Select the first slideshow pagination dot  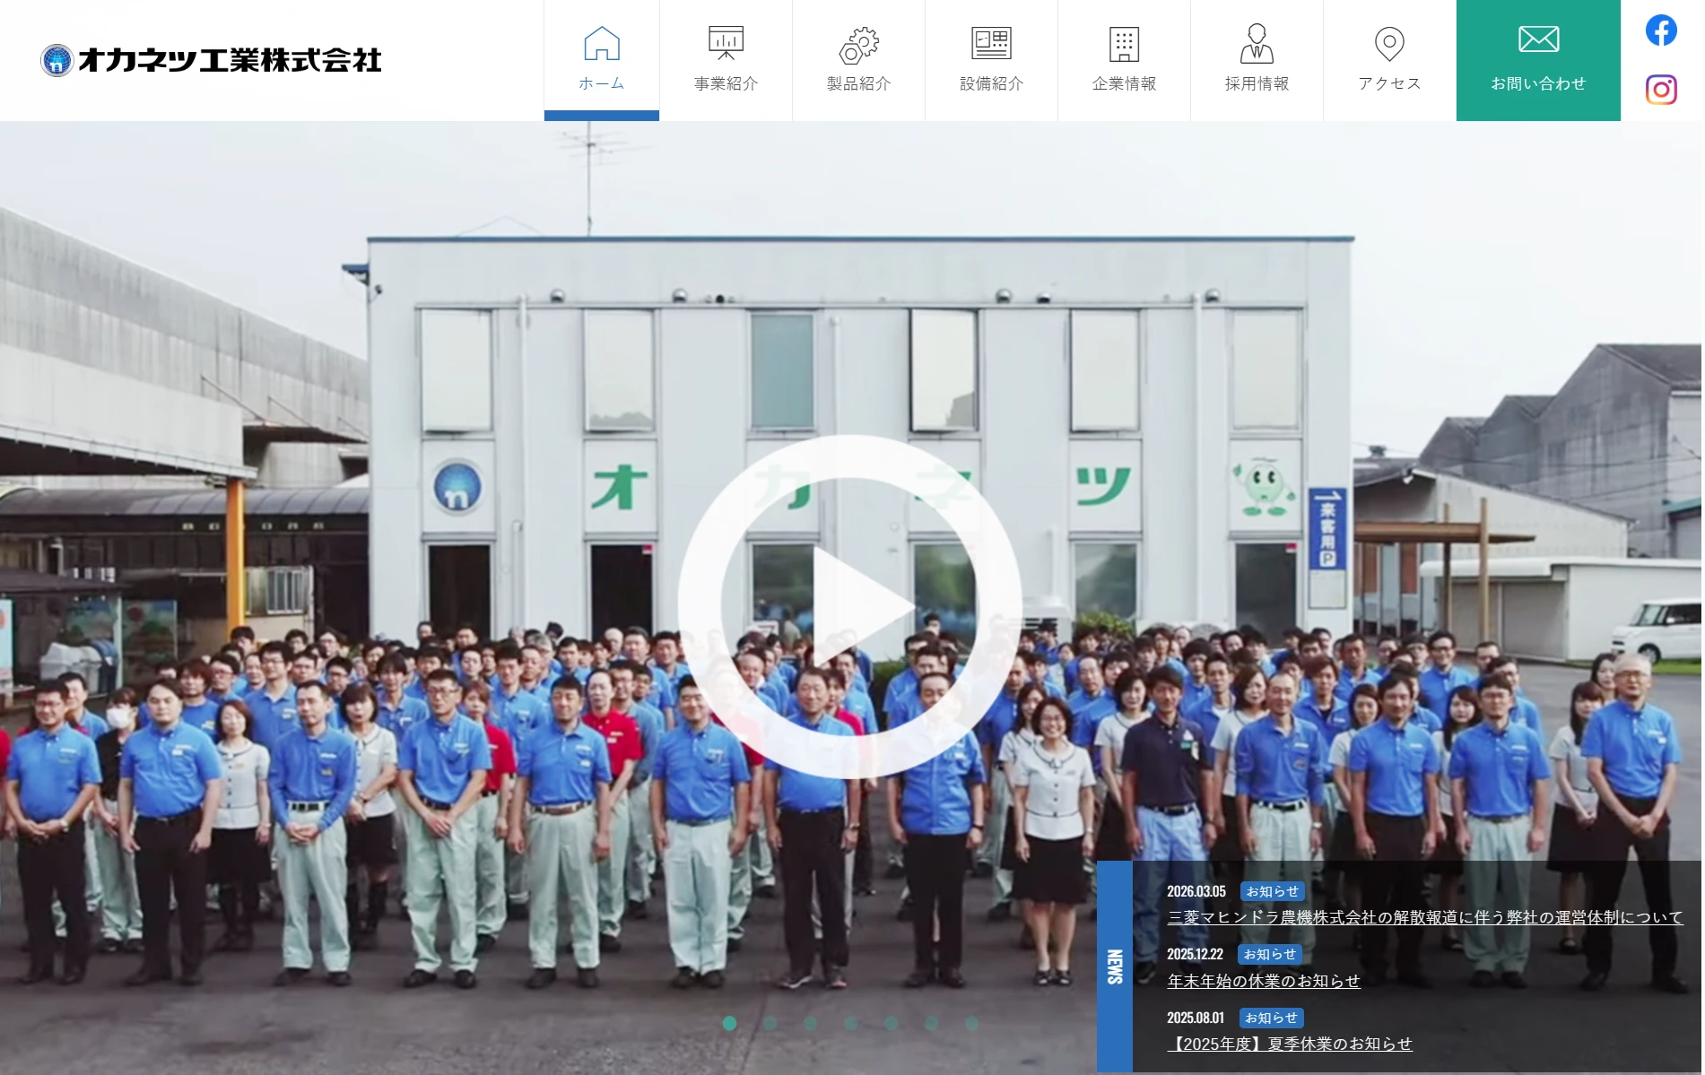coord(729,1023)
